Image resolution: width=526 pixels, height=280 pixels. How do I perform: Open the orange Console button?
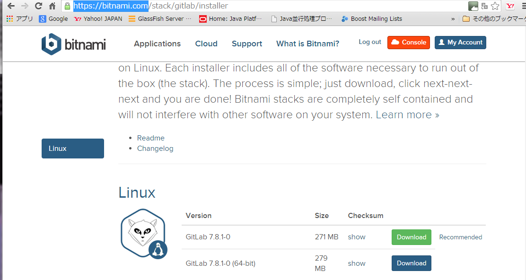[x=409, y=43]
